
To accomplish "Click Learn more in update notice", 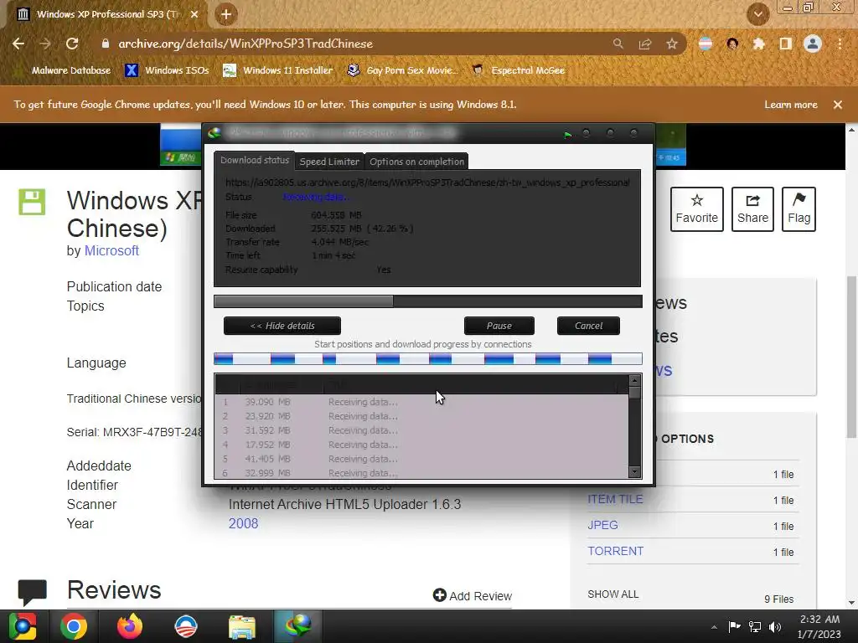I will 791,105.
